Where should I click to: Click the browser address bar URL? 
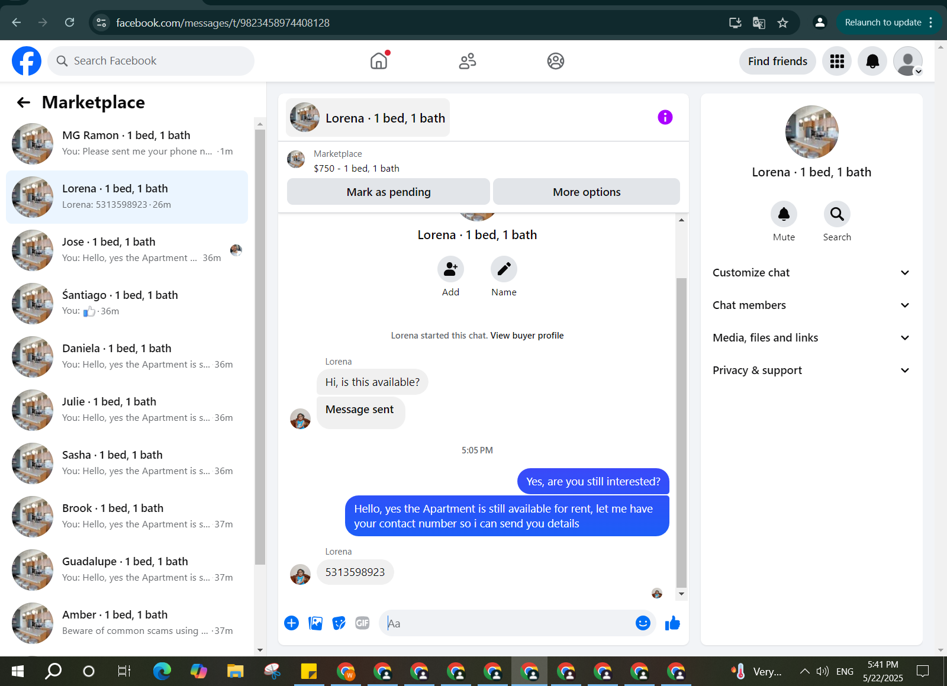pyautogui.click(x=223, y=22)
